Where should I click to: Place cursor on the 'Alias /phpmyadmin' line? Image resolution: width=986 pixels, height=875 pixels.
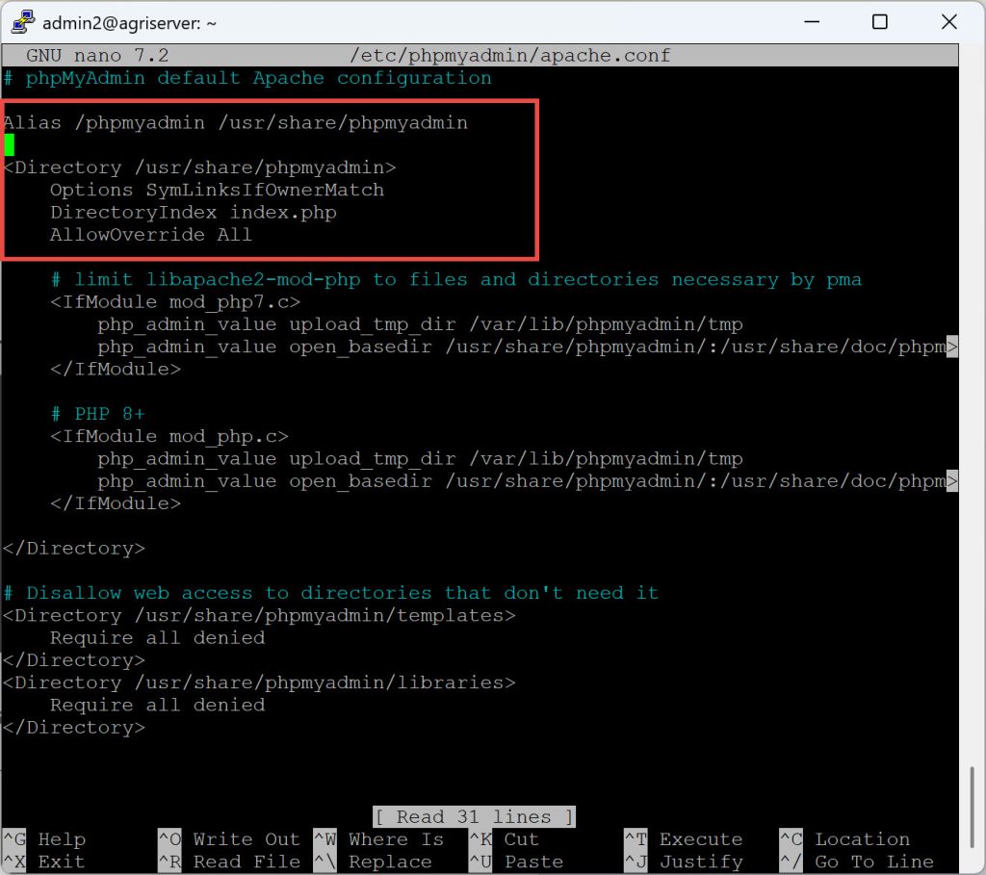(x=235, y=122)
